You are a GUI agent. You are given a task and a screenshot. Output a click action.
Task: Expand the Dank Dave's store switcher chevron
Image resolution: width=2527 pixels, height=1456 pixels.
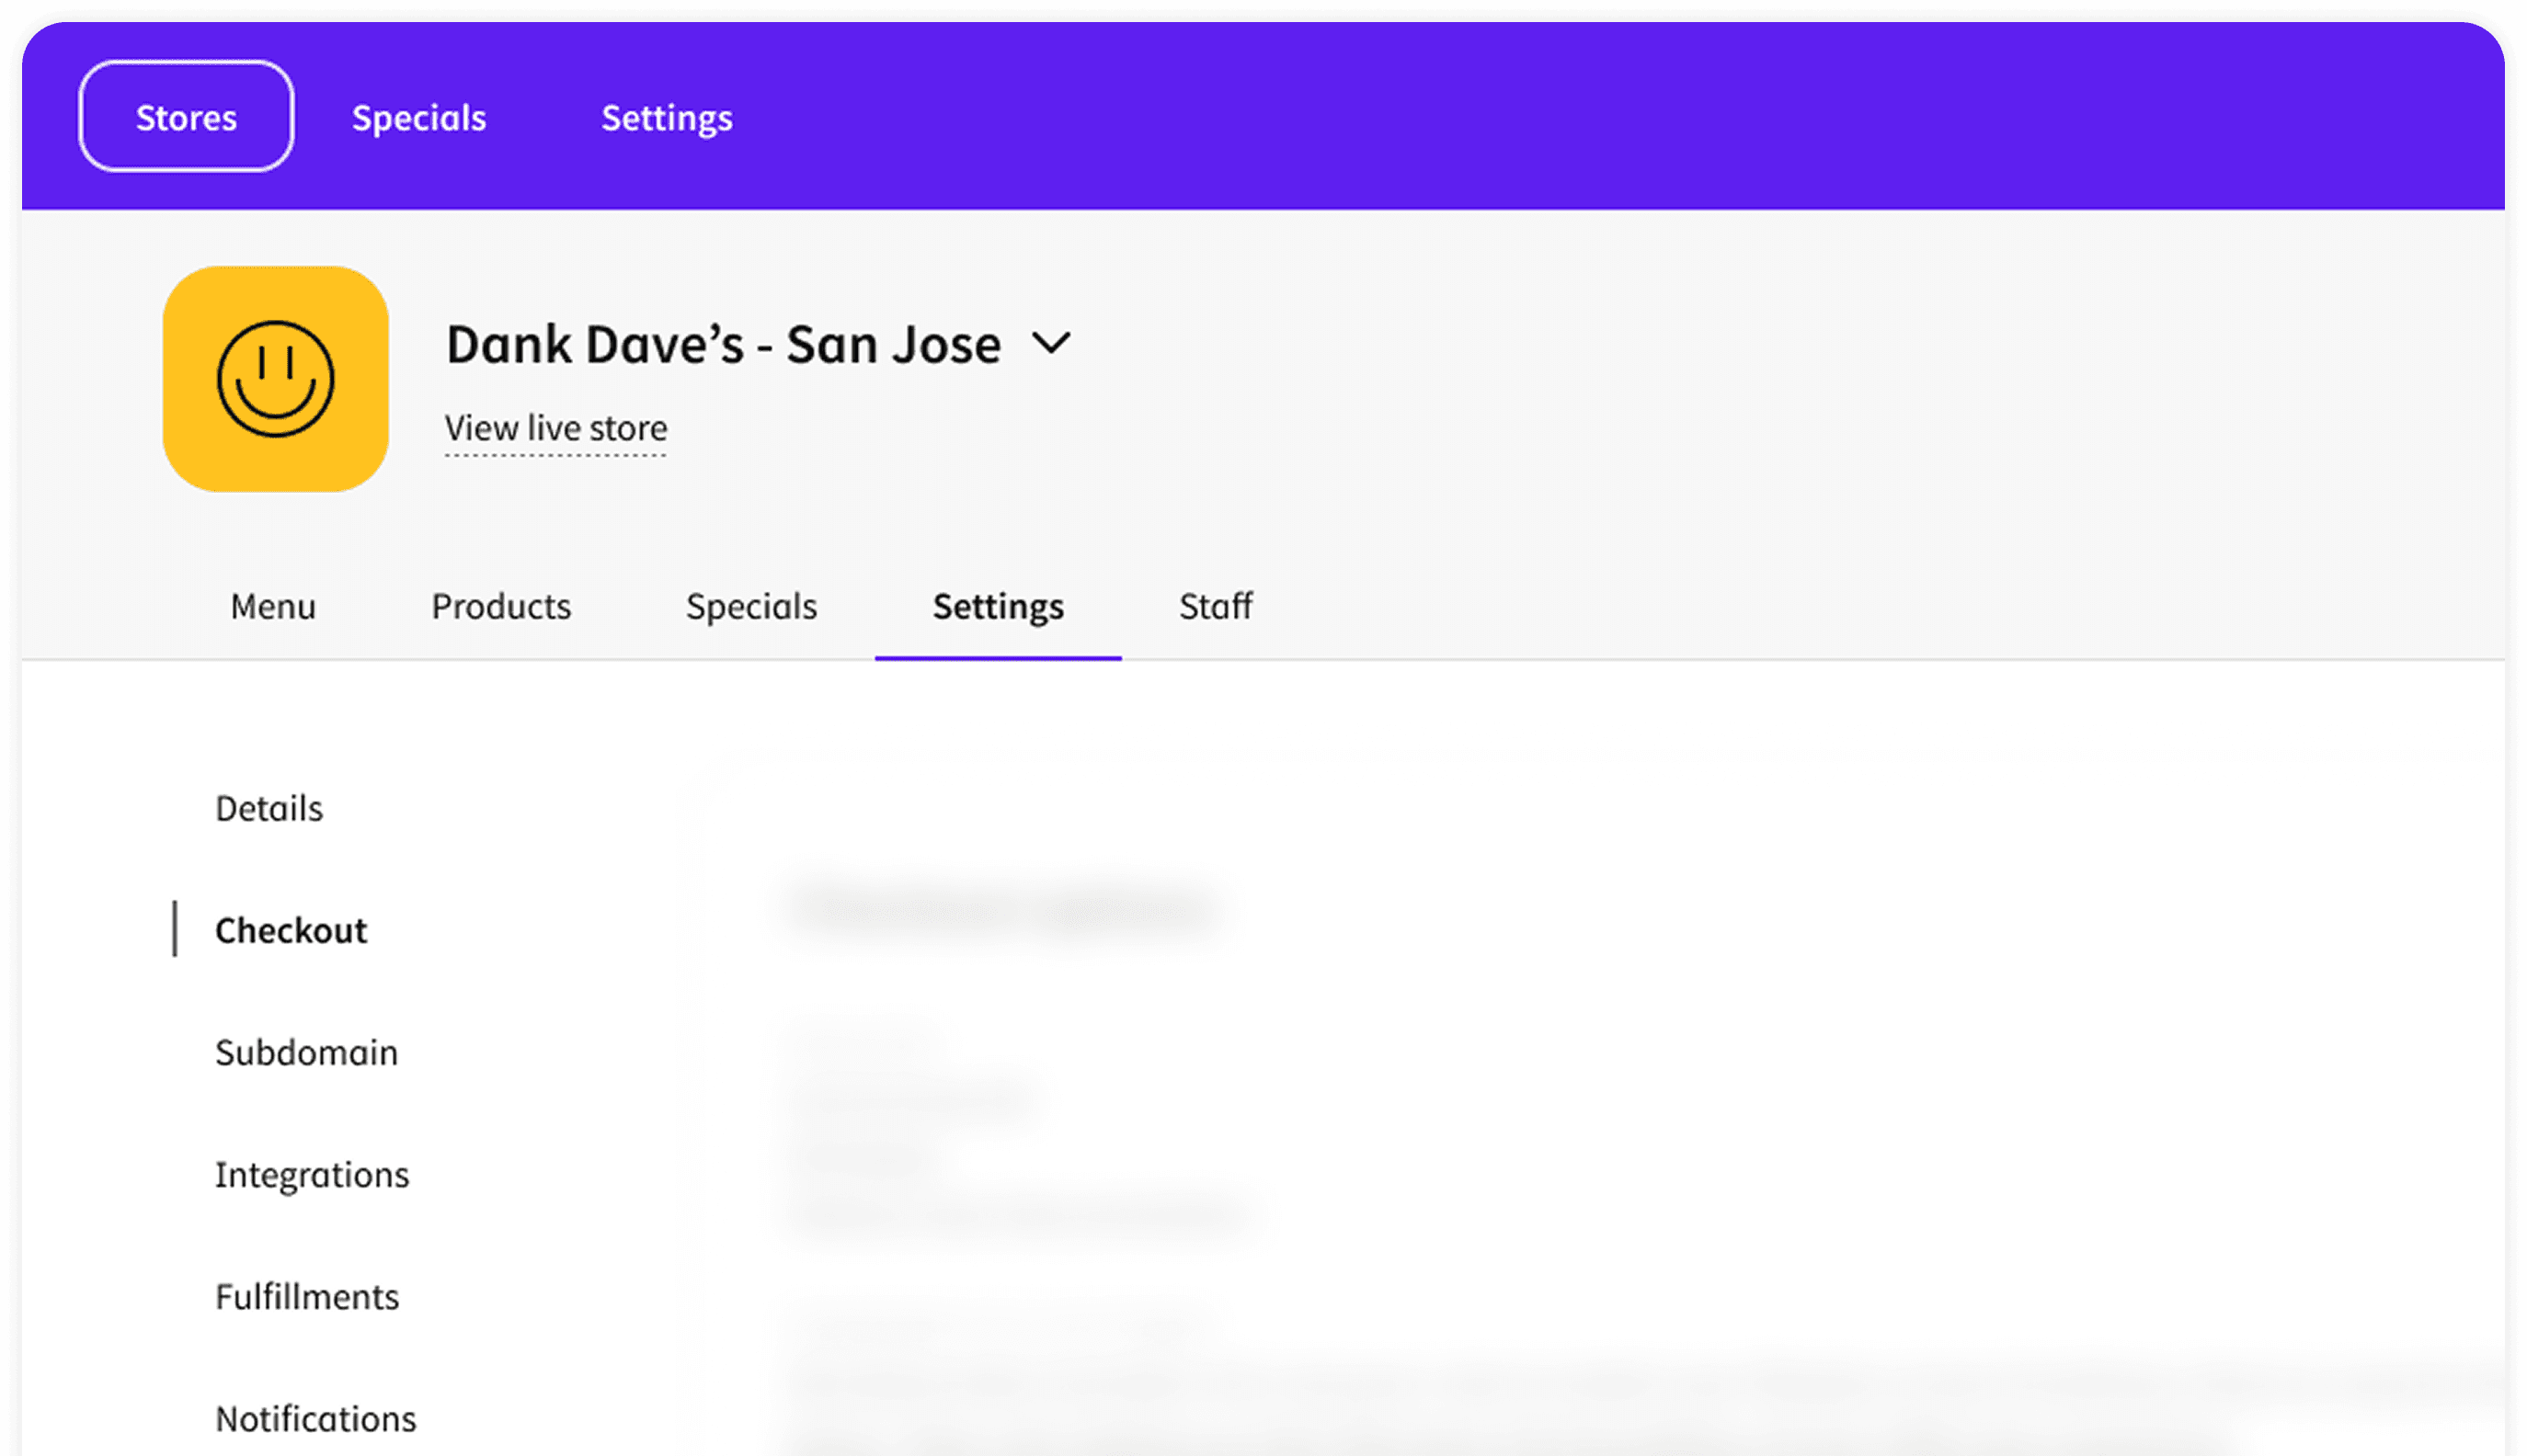[1051, 344]
